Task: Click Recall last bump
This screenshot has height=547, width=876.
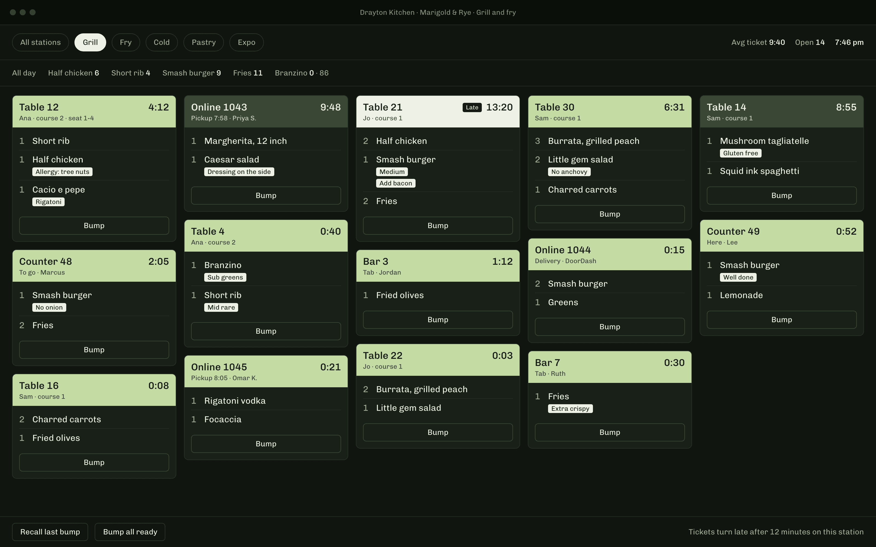Action: 50,532
